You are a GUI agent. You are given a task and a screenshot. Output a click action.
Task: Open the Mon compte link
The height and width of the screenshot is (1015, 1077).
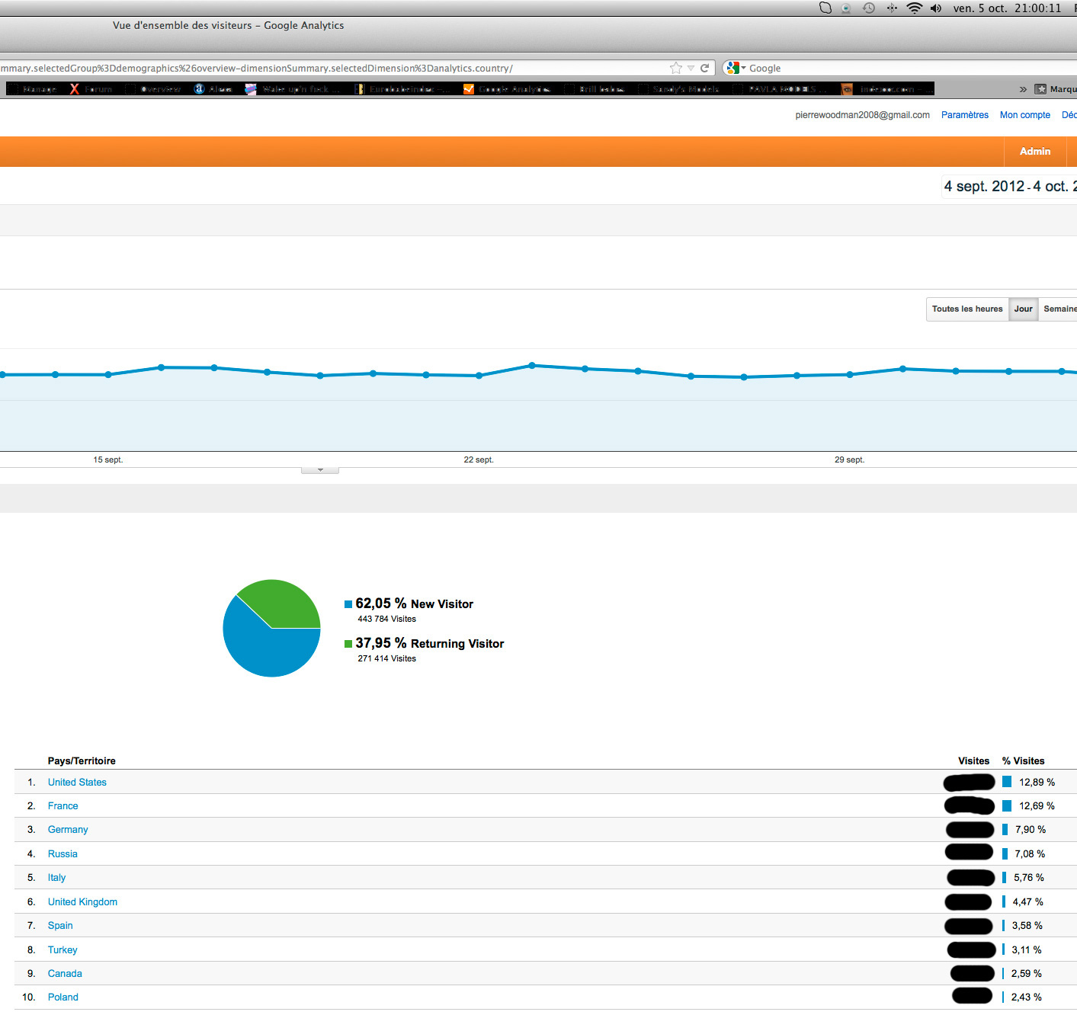pos(1024,115)
